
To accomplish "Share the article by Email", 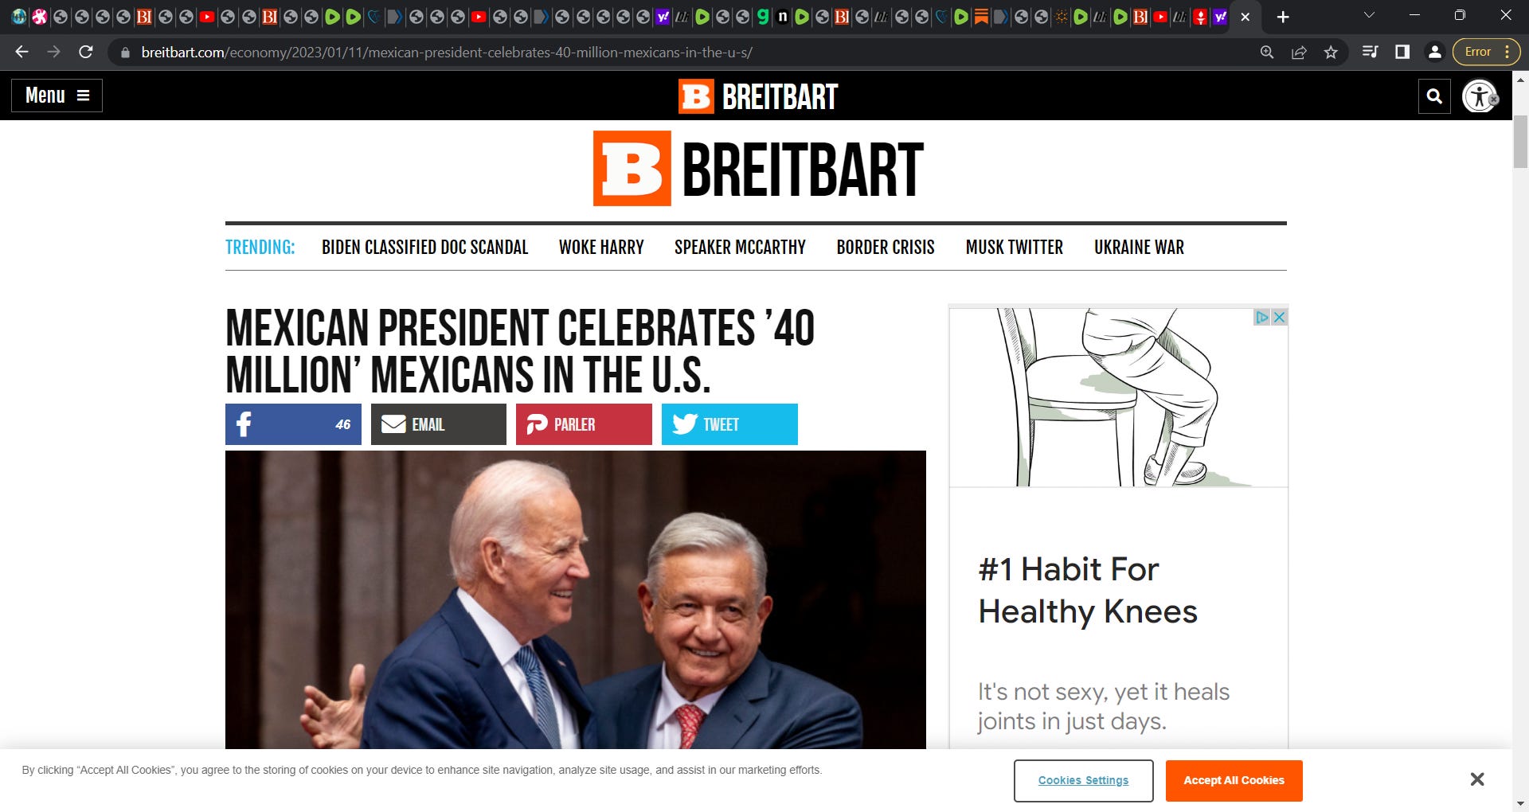I will [438, 424].
